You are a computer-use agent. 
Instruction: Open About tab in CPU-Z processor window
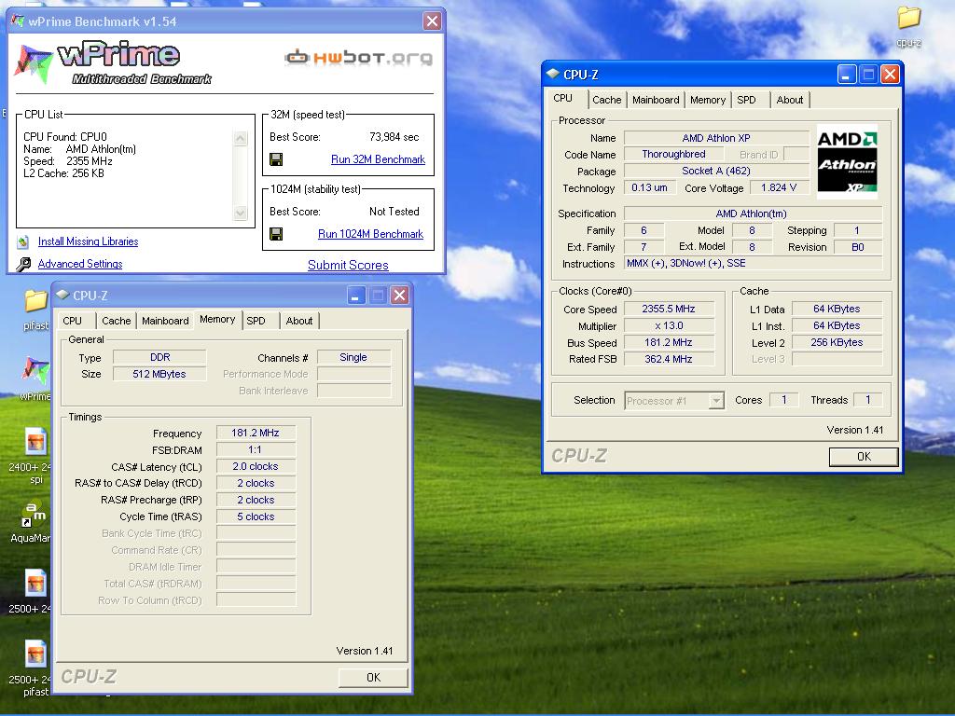tap(789, 100)
